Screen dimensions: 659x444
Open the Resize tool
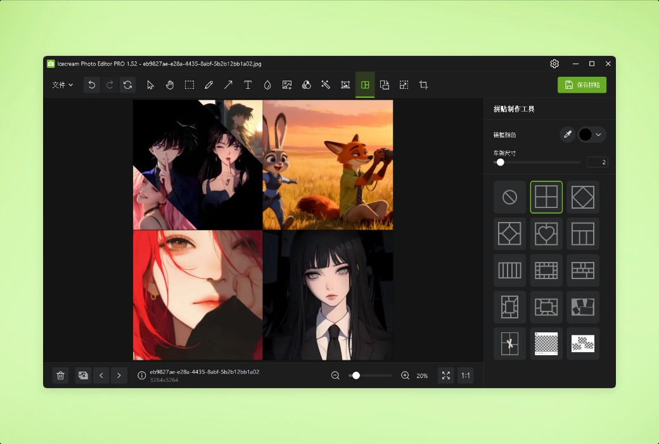point(404,84)
